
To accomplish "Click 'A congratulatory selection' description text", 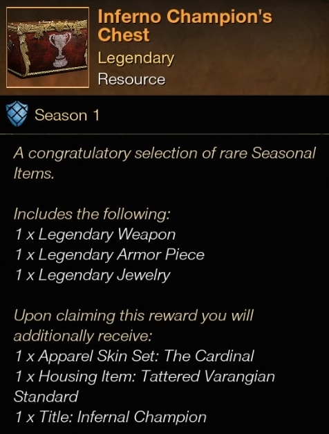I will [164, 163].
